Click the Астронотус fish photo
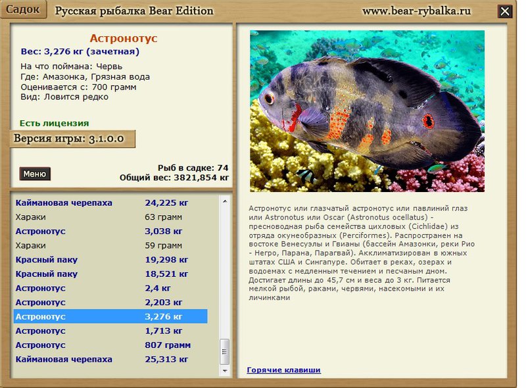The height and width of the screenshot is (388, 526). [x=367, y=111]
